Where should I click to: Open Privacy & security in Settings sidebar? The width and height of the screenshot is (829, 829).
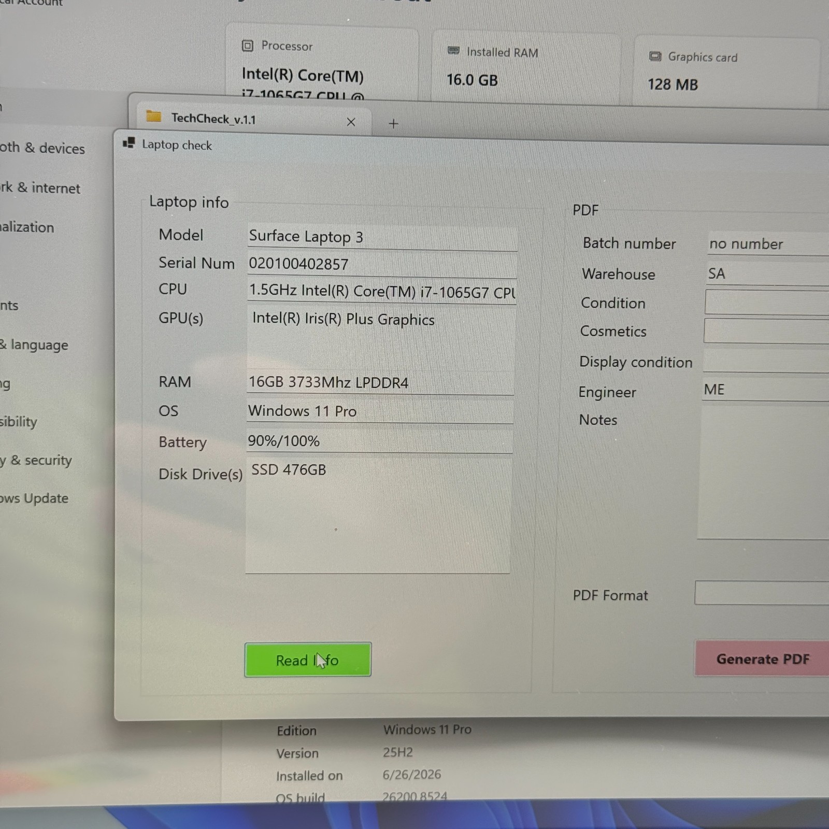(x=36, y=460)
